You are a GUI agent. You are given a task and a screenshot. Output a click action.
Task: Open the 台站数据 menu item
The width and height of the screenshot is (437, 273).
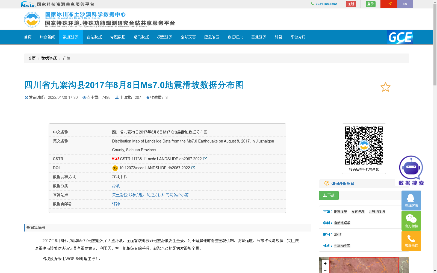click(x=95, y=37)
